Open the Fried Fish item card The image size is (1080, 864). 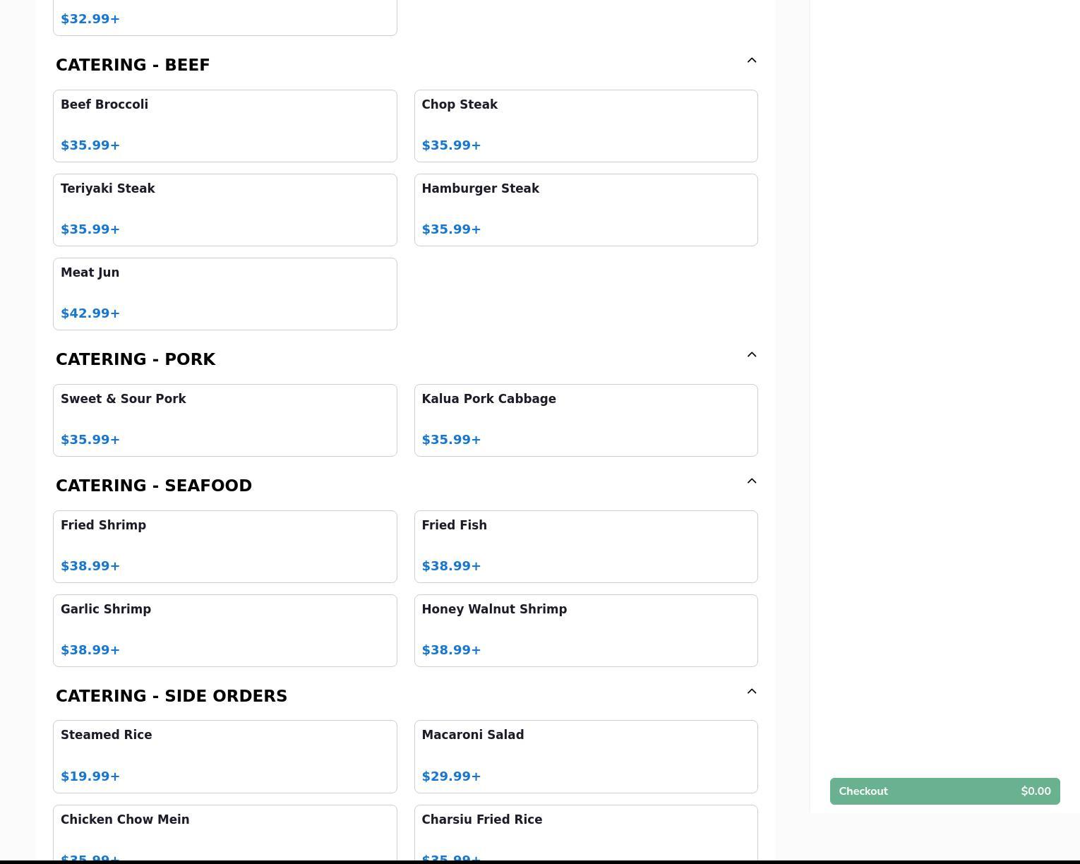(585, 546)
